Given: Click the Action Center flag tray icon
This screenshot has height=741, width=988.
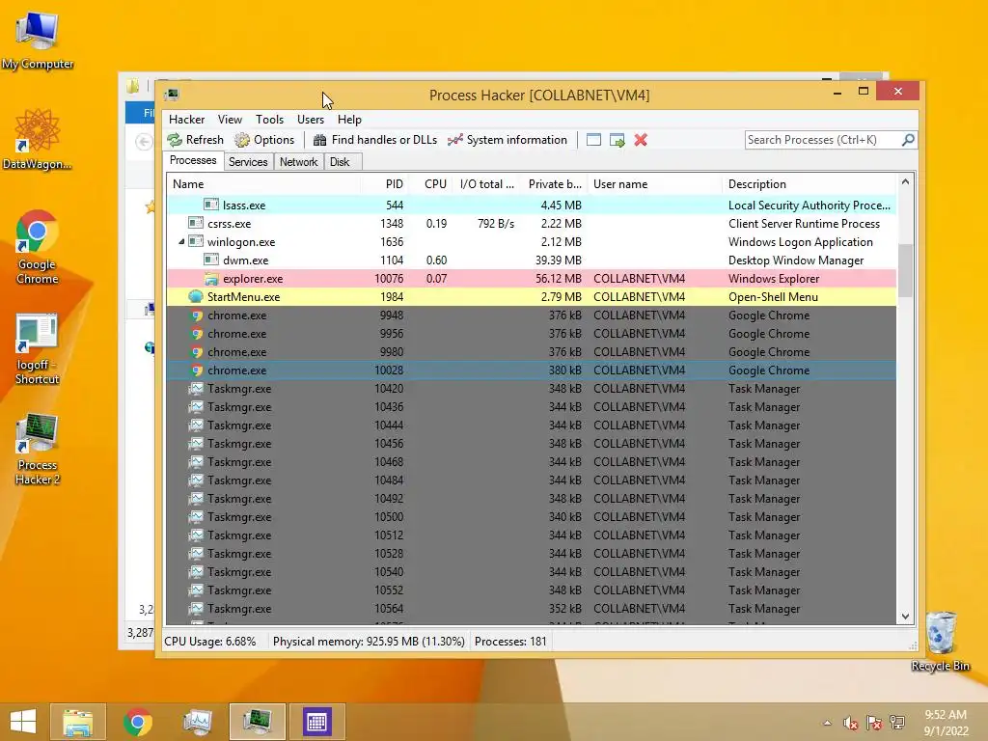Looking at the screenshot, I should tap(874, 723).
